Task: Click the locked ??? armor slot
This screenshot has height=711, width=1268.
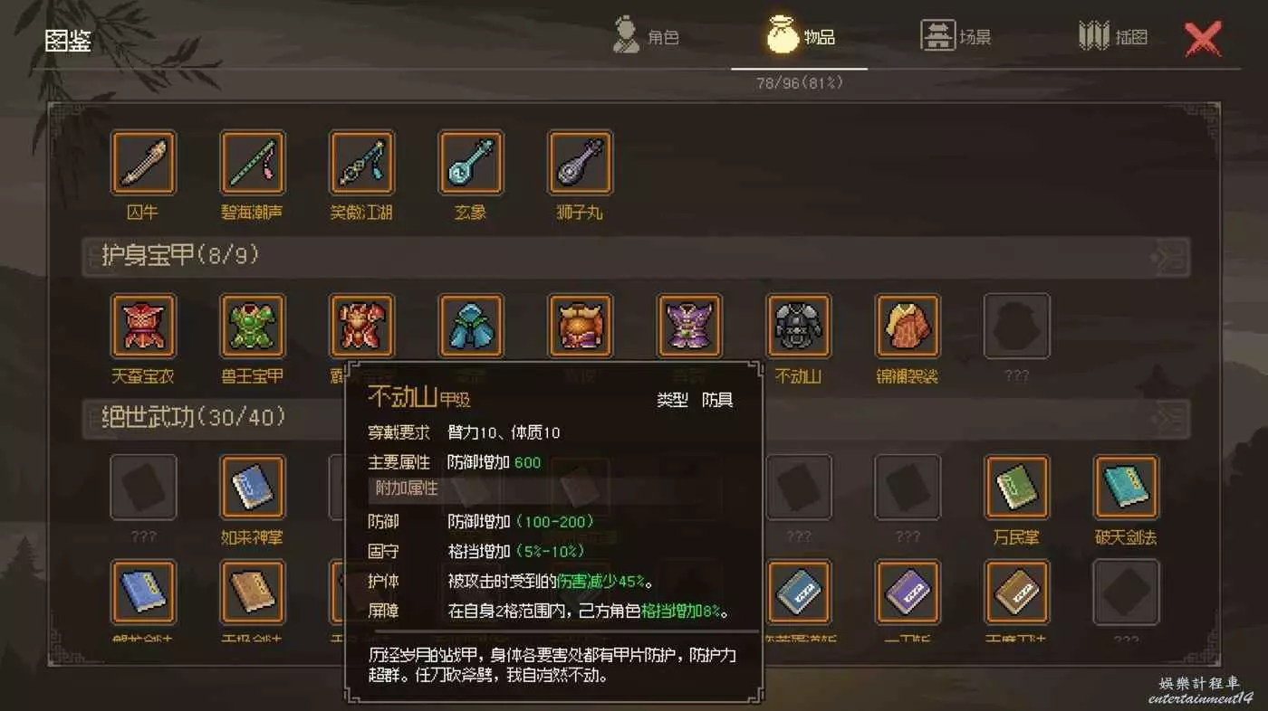Action: pos(1017,326)
